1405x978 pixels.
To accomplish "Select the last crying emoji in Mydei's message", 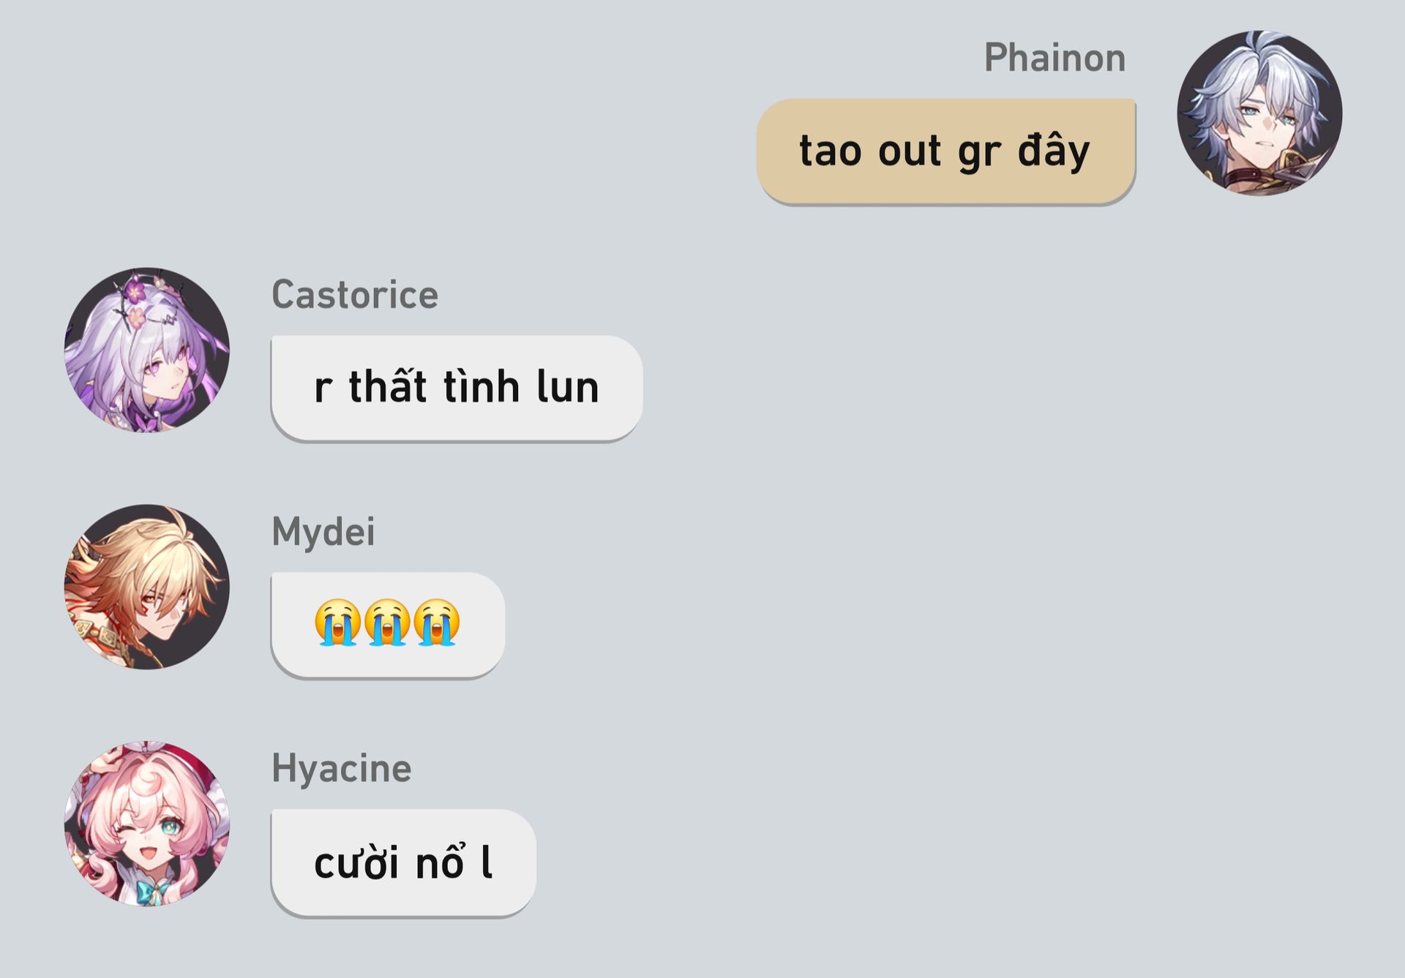I will coord(437,622).
